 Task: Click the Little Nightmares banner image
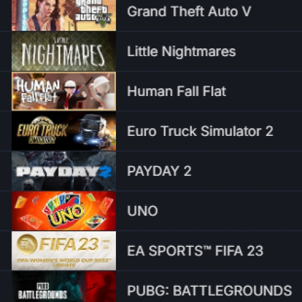[64, 51]
